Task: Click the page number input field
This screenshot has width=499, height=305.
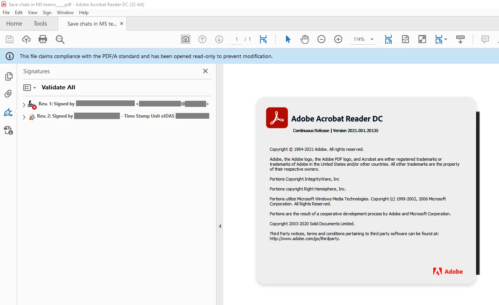Action: pyautogui.click(x=237, y=39)
